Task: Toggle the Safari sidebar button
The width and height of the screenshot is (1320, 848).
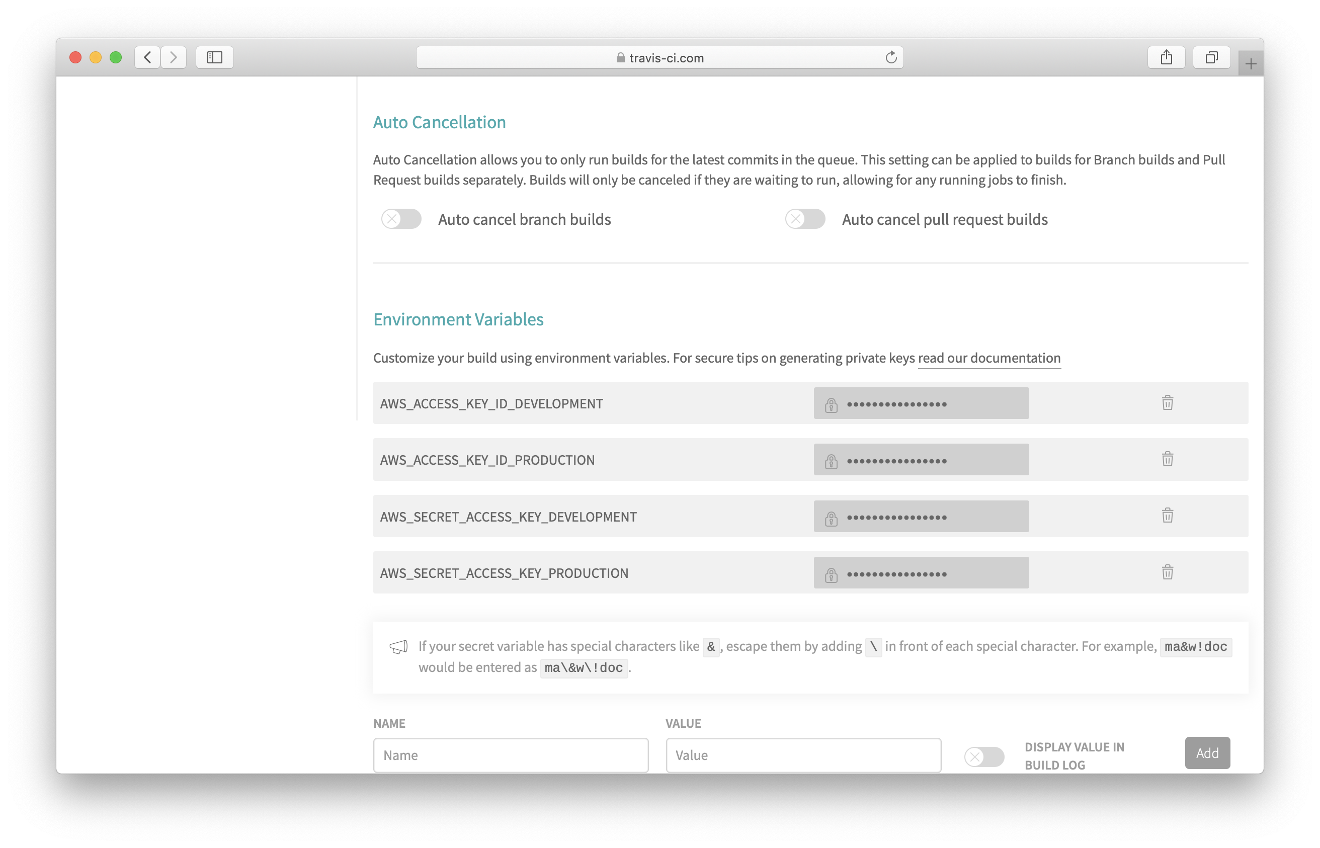Action: pyautogui.click(x=215, y=57)
